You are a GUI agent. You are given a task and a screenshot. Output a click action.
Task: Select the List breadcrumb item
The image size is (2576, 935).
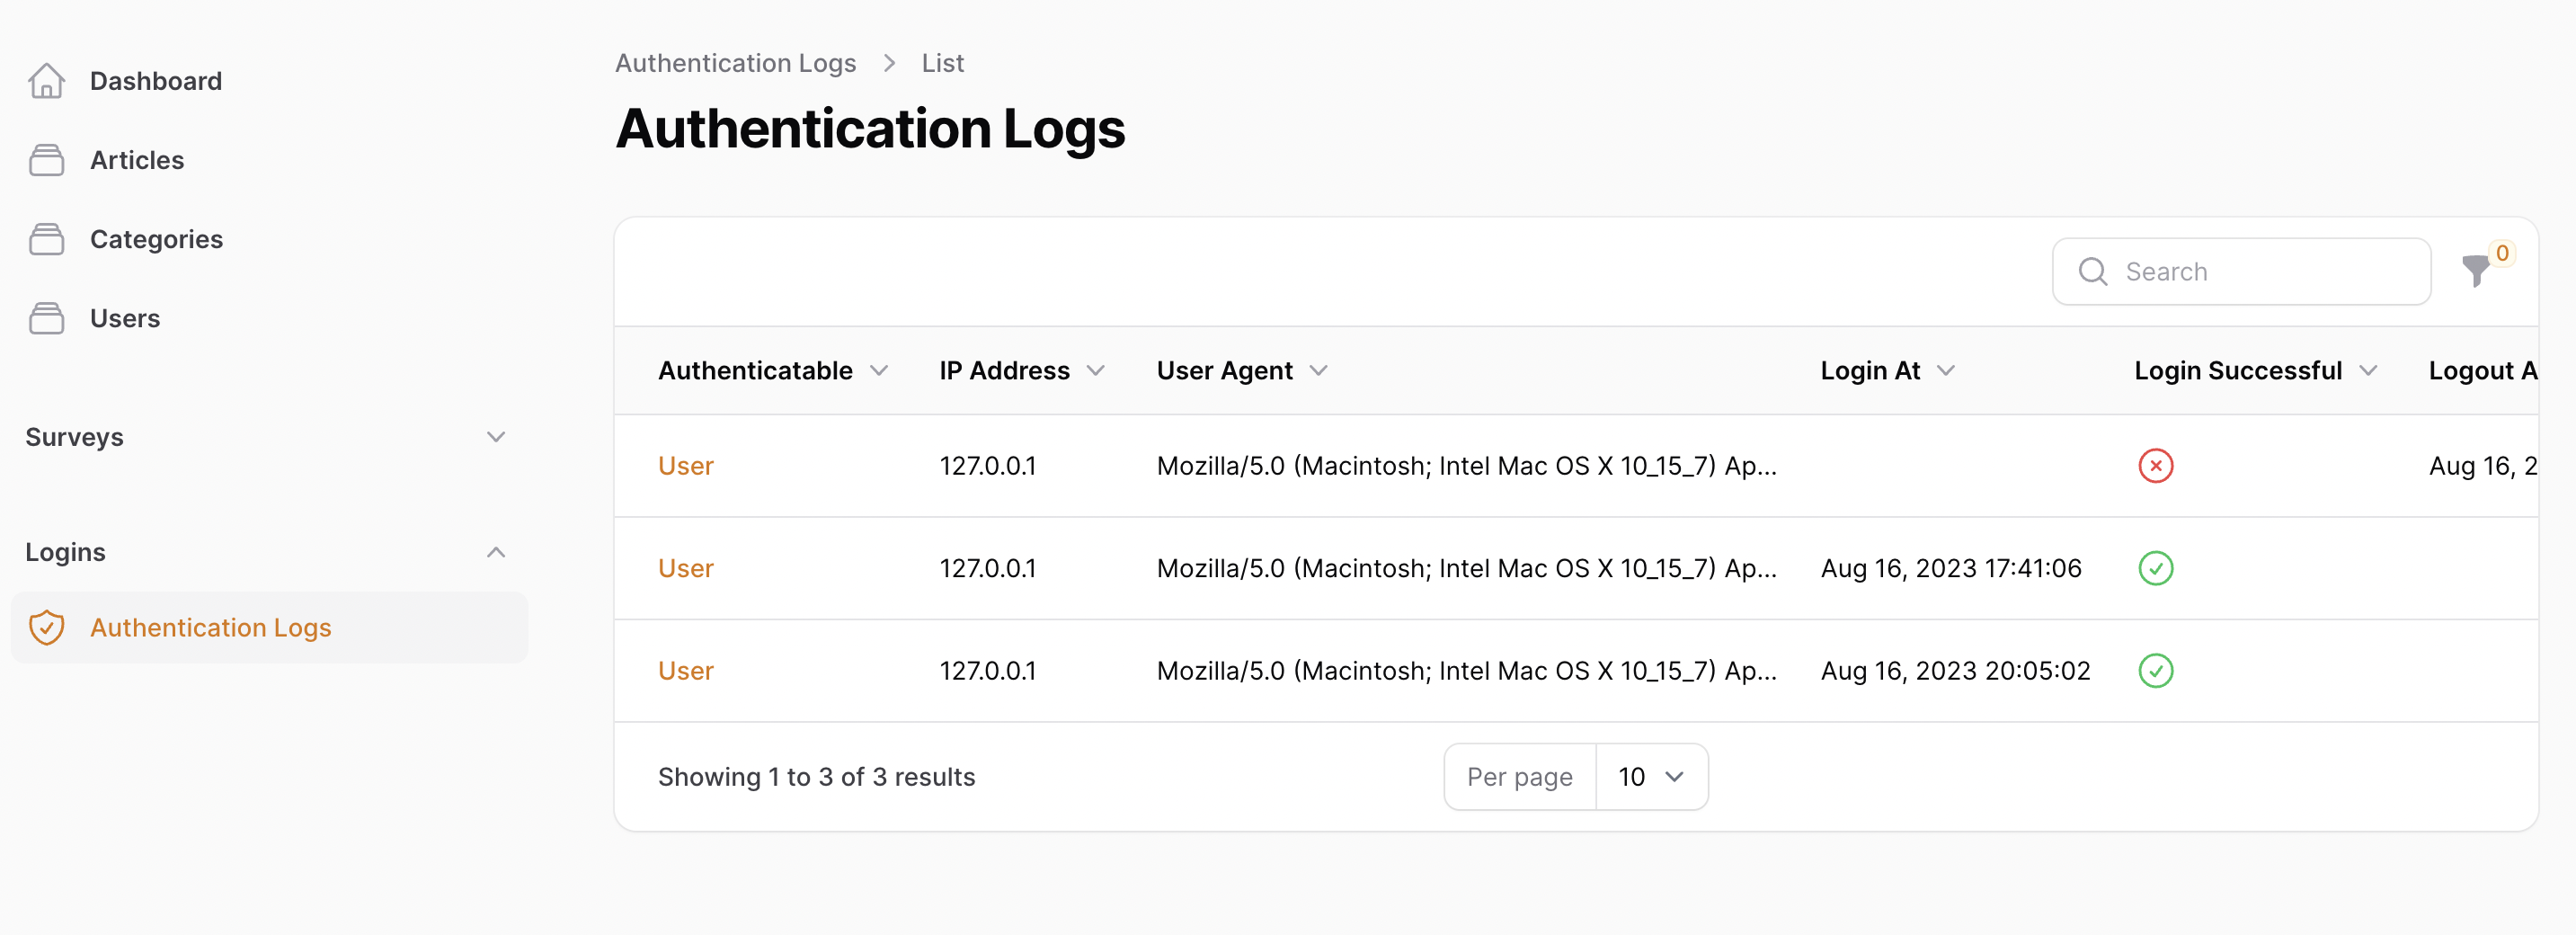tap(941, 62)
